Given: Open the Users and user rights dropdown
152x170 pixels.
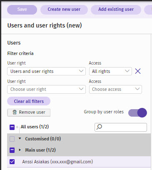Looking at the screenshot, I should [x=46, y=71].
